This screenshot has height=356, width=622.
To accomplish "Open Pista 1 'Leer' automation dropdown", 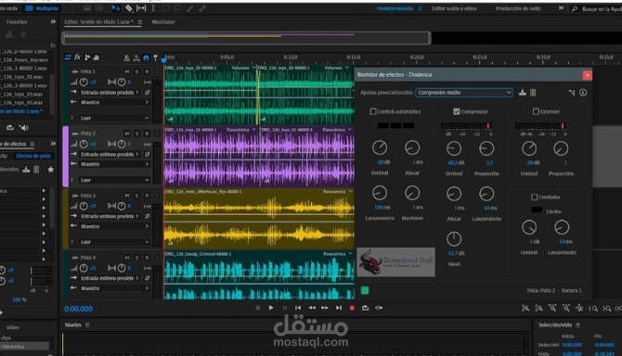I will [114, 118].
